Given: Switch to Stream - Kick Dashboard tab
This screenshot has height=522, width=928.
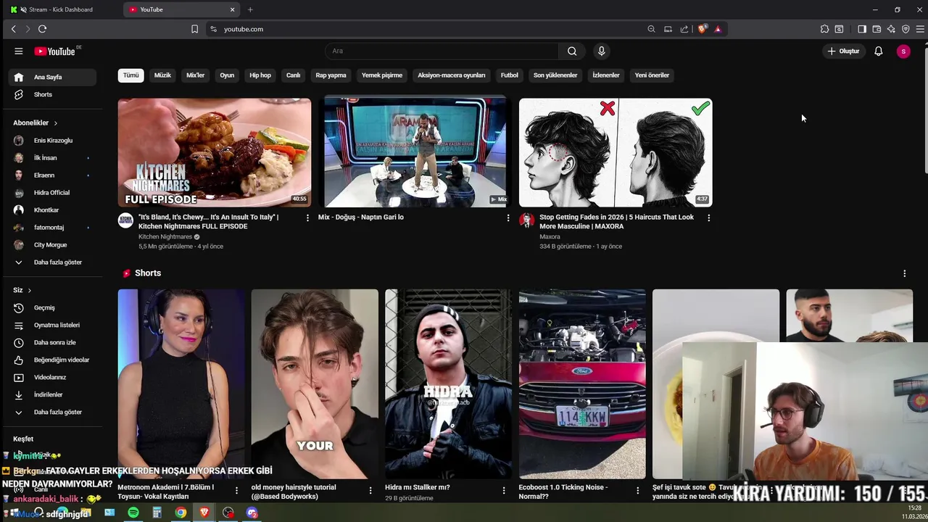Looking at the screenshot, I should click(x=62, y=9).
